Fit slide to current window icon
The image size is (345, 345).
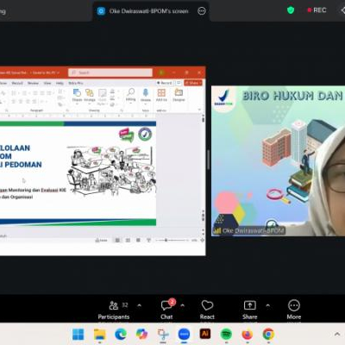coord(202,240)
